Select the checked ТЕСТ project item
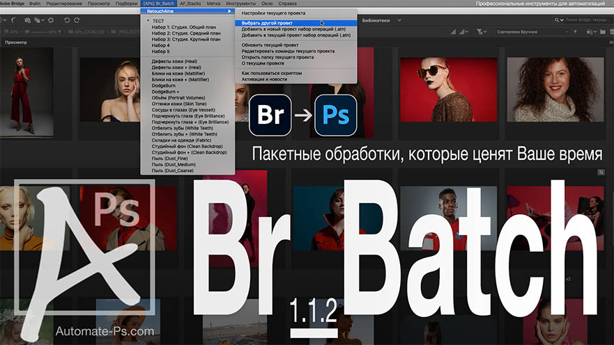This screenshot has height=345, width=614. [x=159, y=22]
